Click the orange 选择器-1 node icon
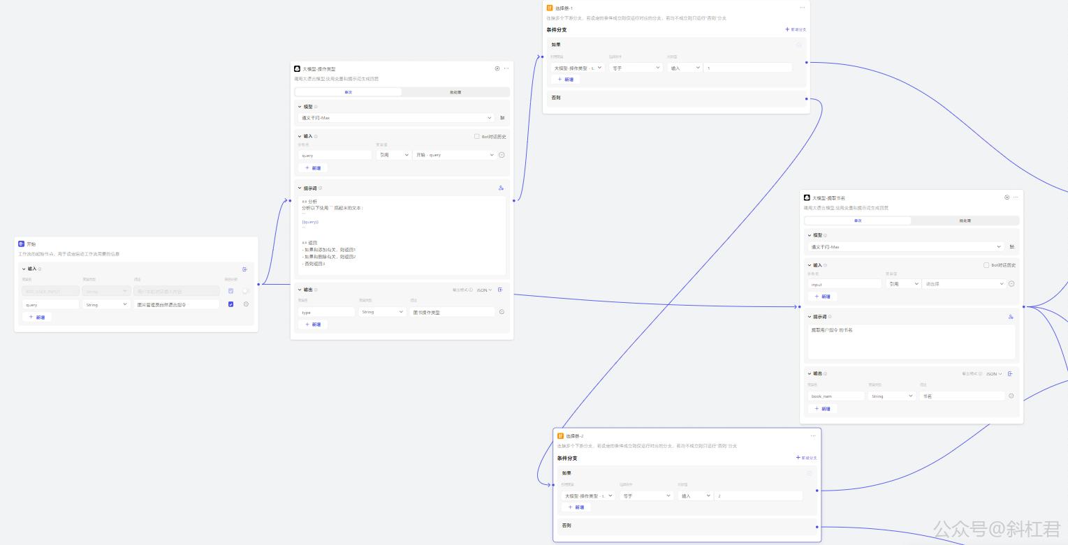This screenshot has height=545, width=1068. [x=550, y=8]
